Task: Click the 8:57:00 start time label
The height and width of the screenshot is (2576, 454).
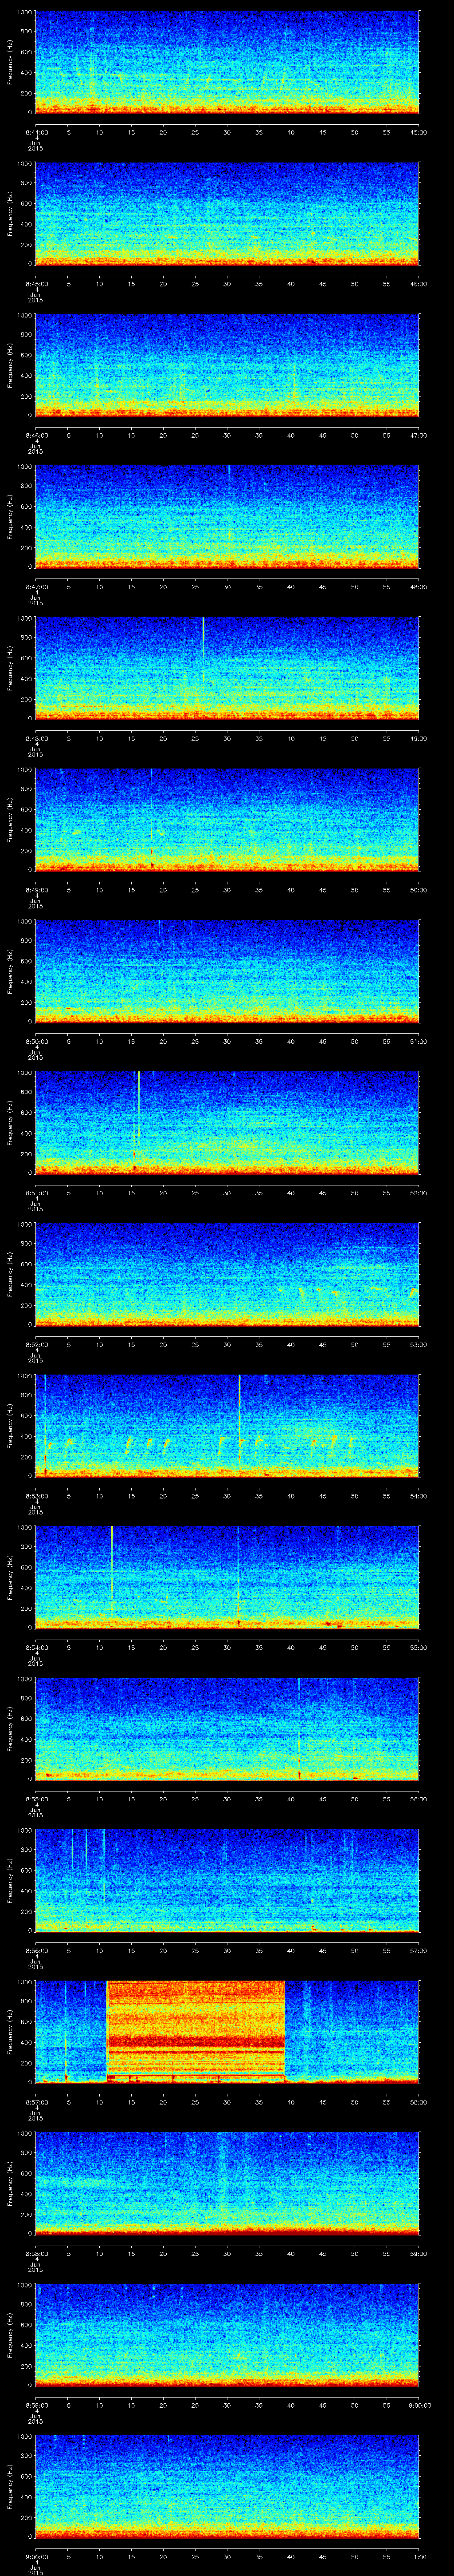Action: (36, 2101)
